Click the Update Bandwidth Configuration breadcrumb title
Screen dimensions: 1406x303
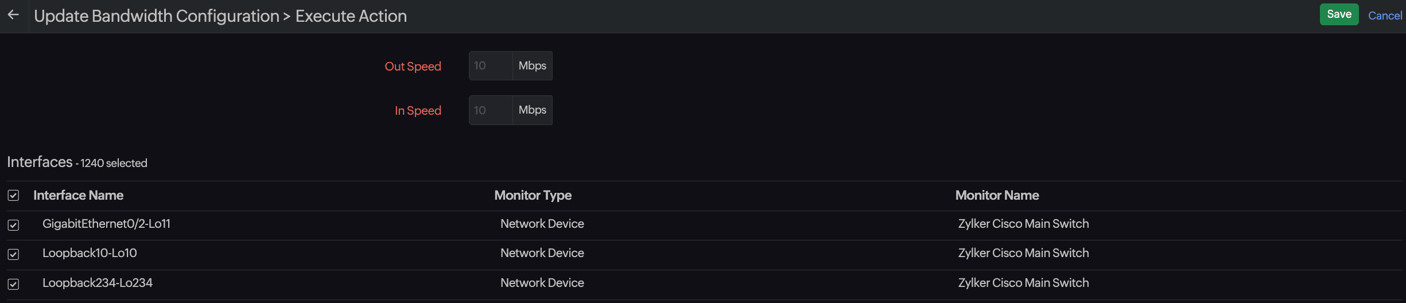coord(156,16)
